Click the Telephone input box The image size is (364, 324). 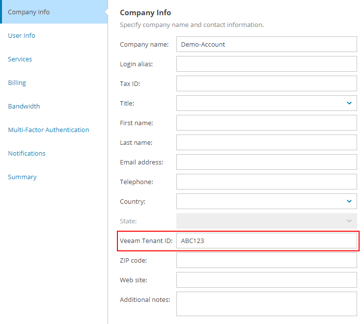pyautogui.click(x=266, y=182)
